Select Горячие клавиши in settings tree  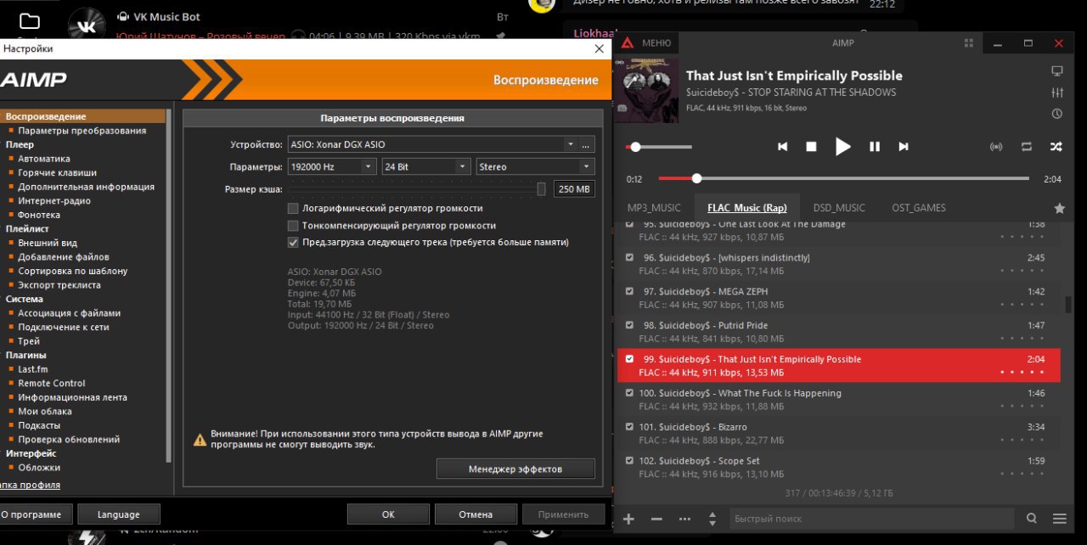[x=57, y=172]
